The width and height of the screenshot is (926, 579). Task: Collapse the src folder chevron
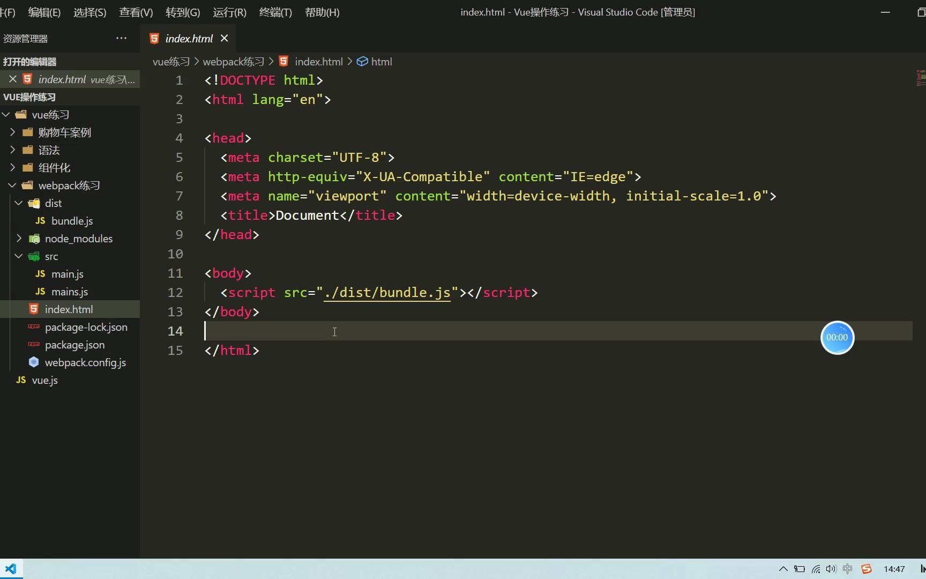[19, 256]
